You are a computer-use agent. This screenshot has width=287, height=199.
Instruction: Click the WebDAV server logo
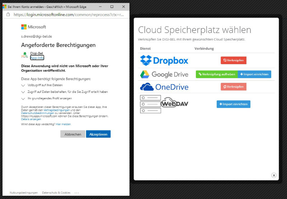(164, 104)
